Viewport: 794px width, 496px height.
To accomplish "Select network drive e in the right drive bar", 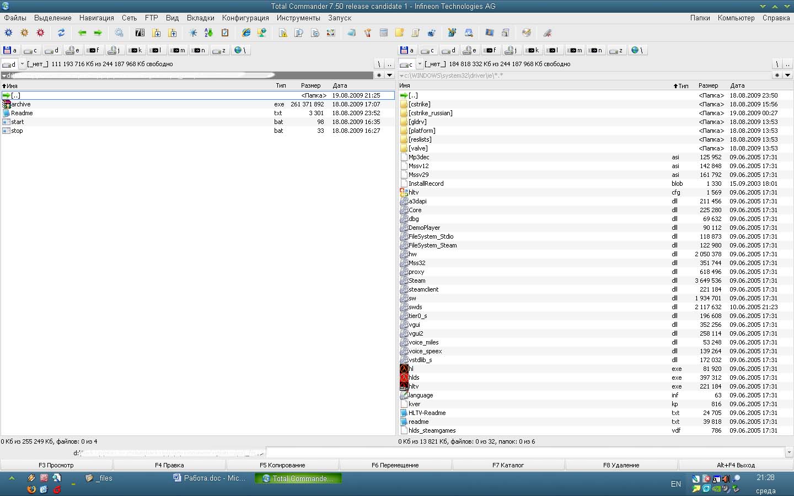I will pyautogui.click(x=470, y=50).
